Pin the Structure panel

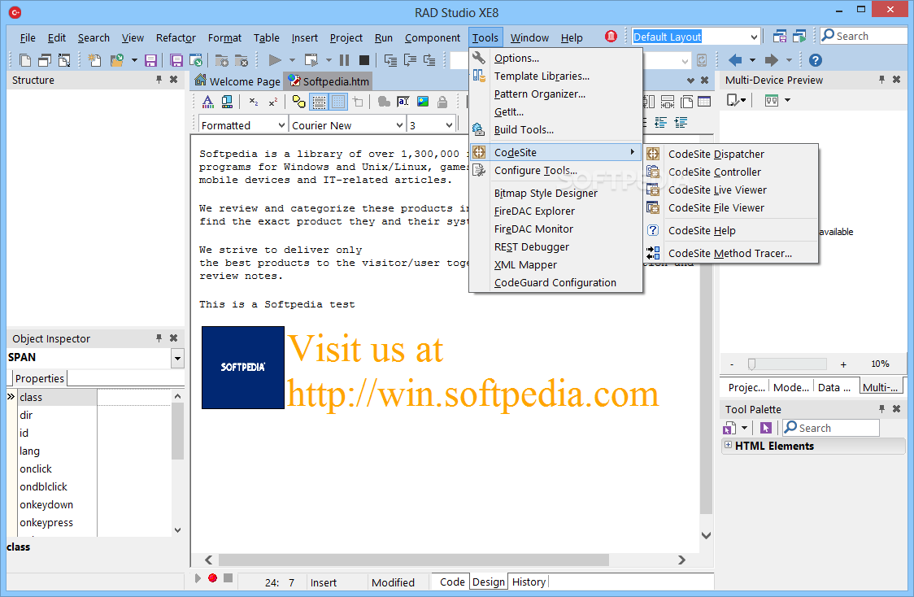[x=159, y=79]
